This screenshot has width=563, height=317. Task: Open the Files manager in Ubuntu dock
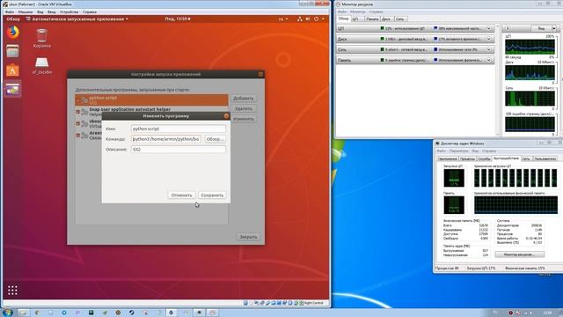[12, 51]
